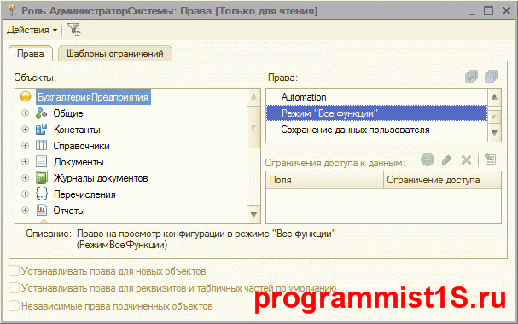Click the filter funnel toolbar icon

(x=74, y=29)
